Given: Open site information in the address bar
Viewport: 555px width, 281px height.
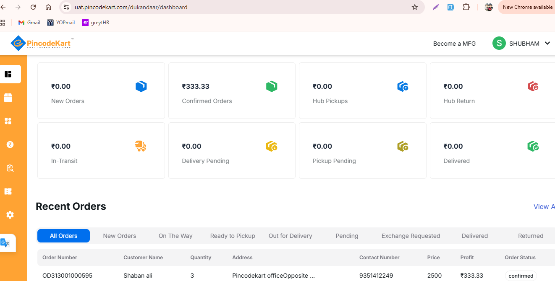Looking at the screenshot, I should point(66,7).
